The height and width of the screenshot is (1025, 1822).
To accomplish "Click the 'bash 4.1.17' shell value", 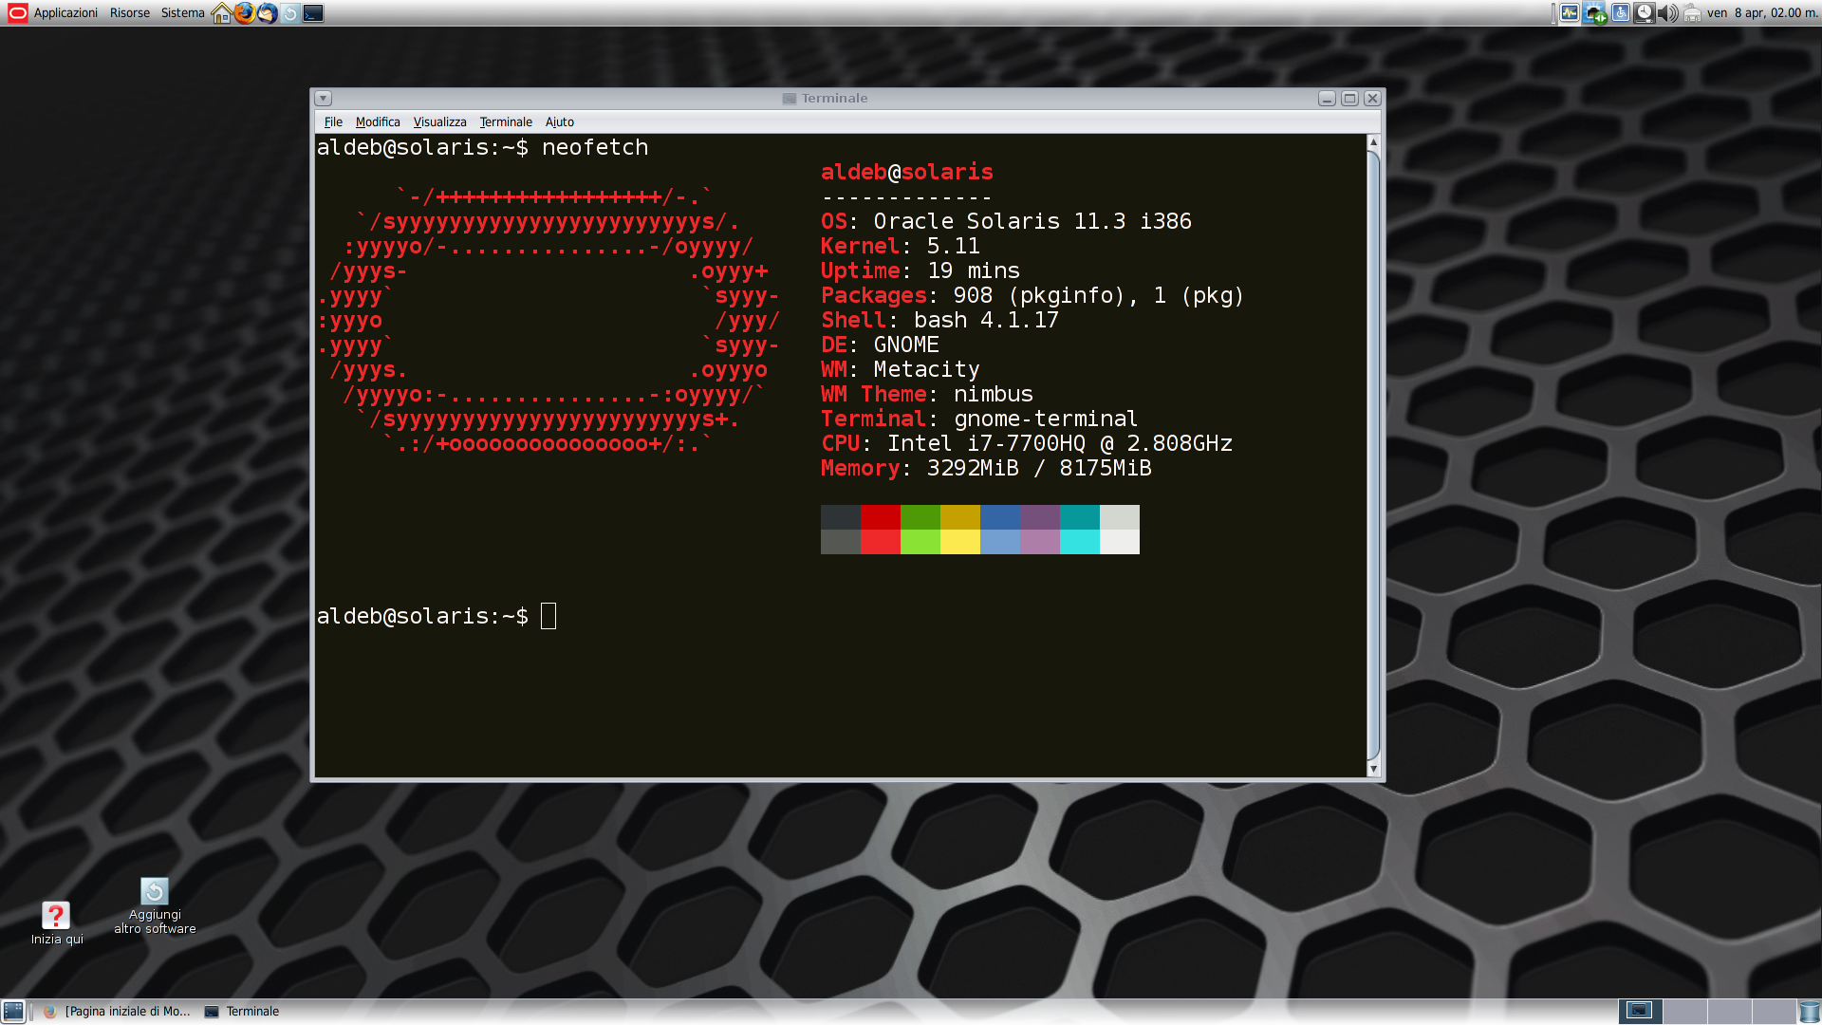I will [986, 320].
